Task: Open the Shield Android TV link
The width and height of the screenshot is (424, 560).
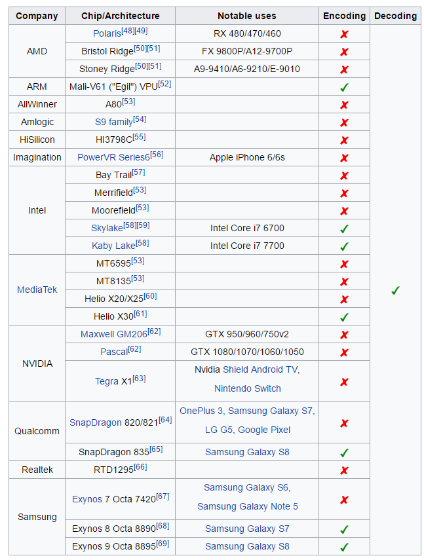Action: point(260,369)
